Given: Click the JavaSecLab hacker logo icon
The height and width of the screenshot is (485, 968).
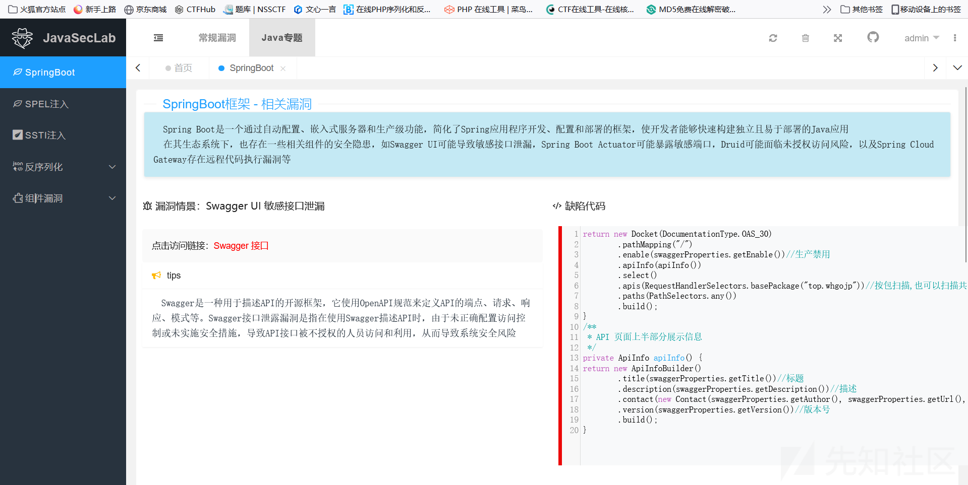Looking at the screenshot, I should [x=22, y=38].
